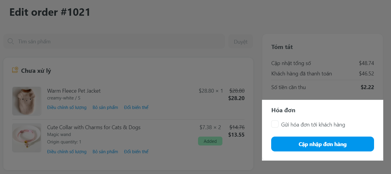
Task: Select the Cute Collar with Charms title
Action: pos(94,127)
